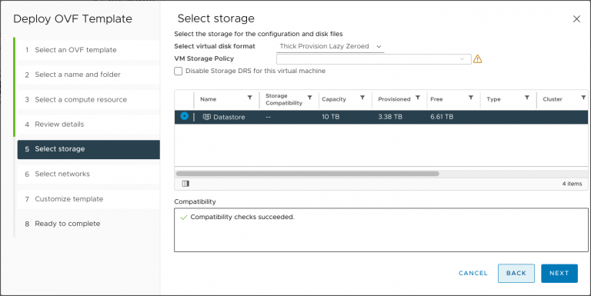The image size is (591, 296).
Task: Open the column chooser icon below table
Action: coord(185,184)
